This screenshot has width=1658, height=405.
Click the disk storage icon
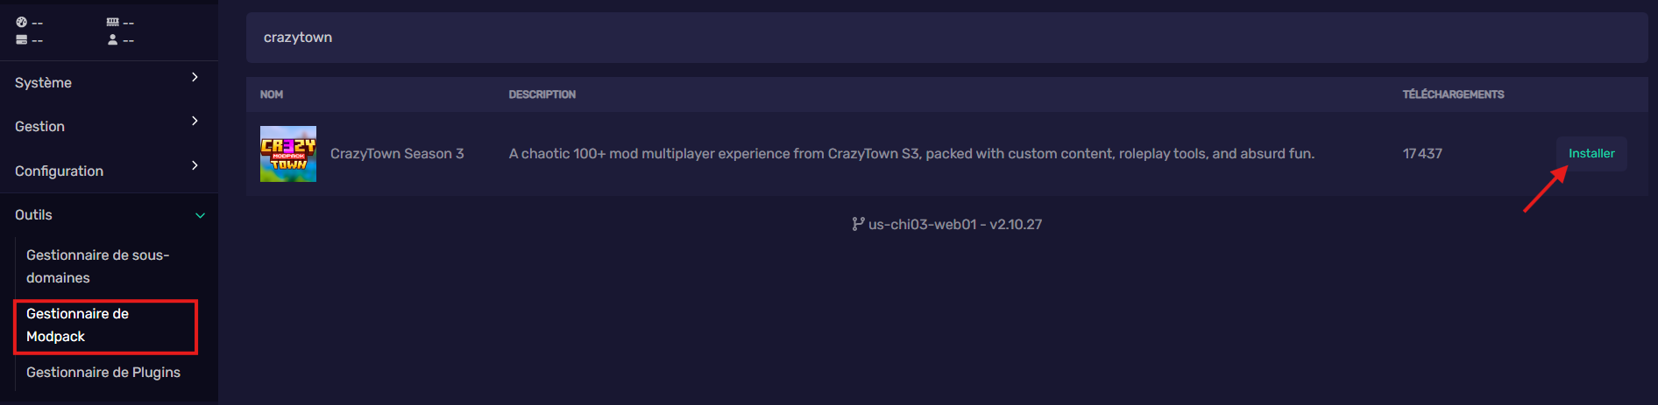click(21, 39)
